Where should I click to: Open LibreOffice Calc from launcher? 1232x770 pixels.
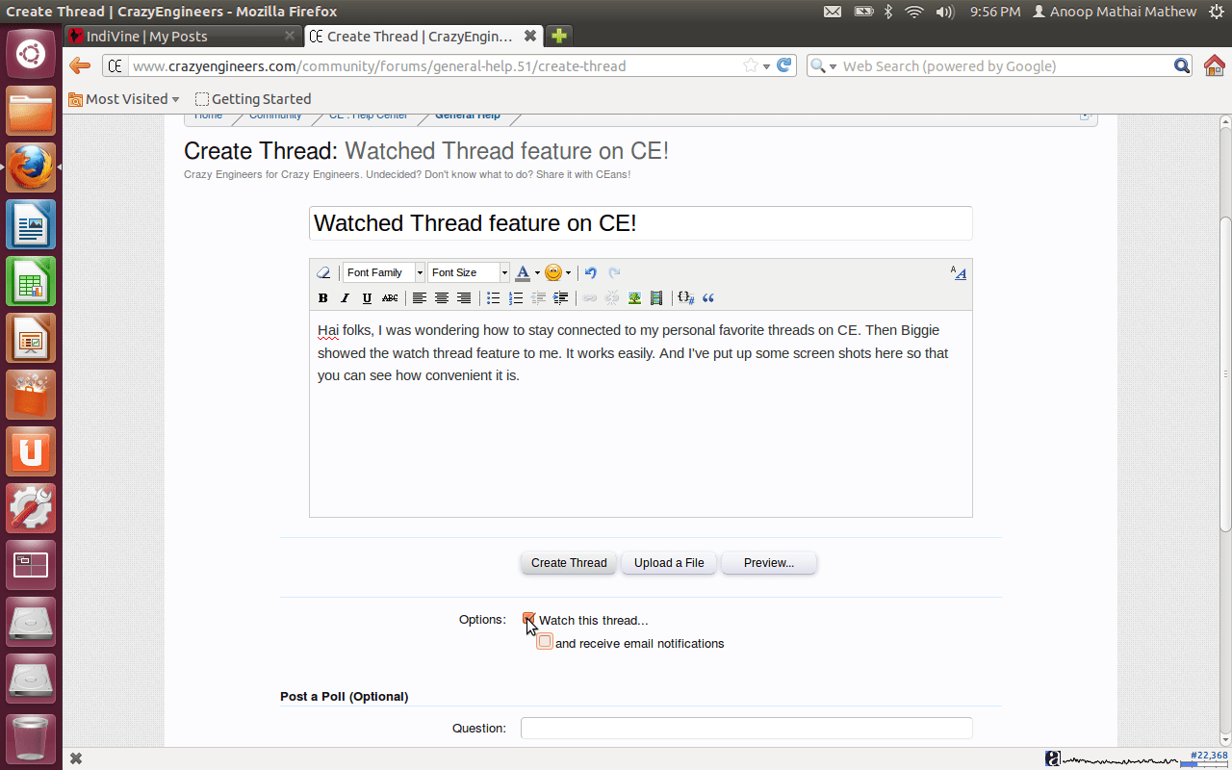(x=31, y=282)
